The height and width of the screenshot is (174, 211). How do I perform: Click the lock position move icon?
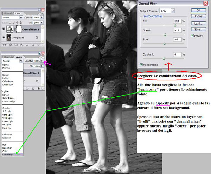click(x=17, y=22)
